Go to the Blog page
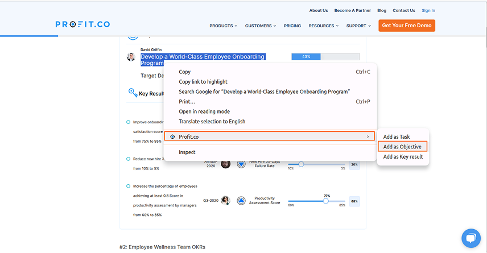The width and height of the screenshot is (487, 253). [x=382, y=10]
